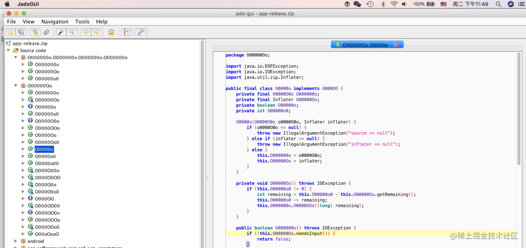Image resolution: width=526 pixels, height=248 pixels.
Task: Click the android package icon
Action: click(x=23, y=241)
